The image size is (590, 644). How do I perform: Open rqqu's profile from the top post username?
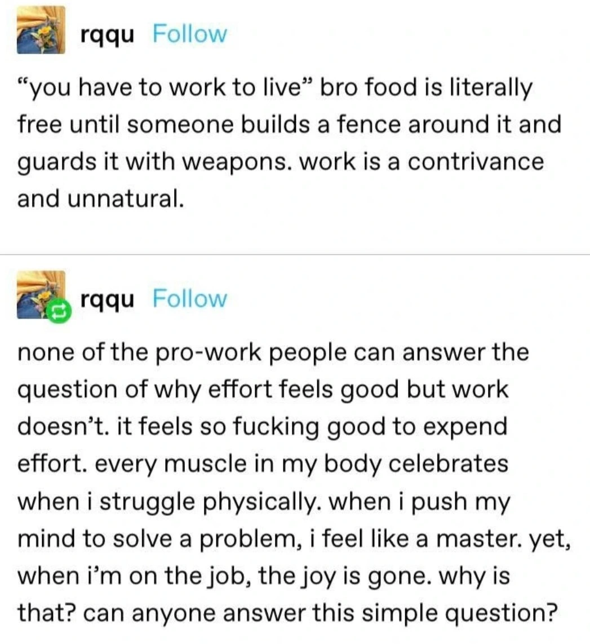tap(108, 35)
